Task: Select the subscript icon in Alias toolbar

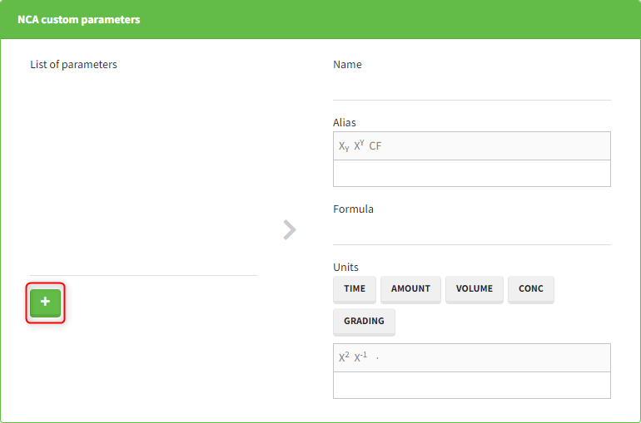Action: 344,146
